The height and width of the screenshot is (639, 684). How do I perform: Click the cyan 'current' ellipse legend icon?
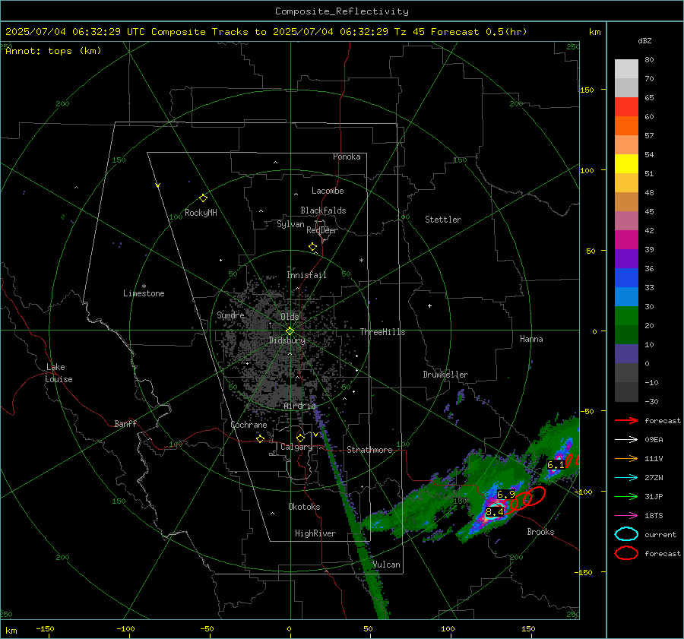[626, 534]
